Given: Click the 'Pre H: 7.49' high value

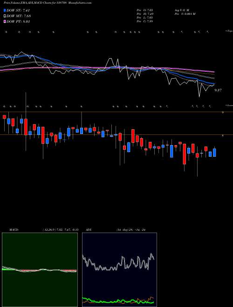Looking at the screenshot, I should coord(145,14).
